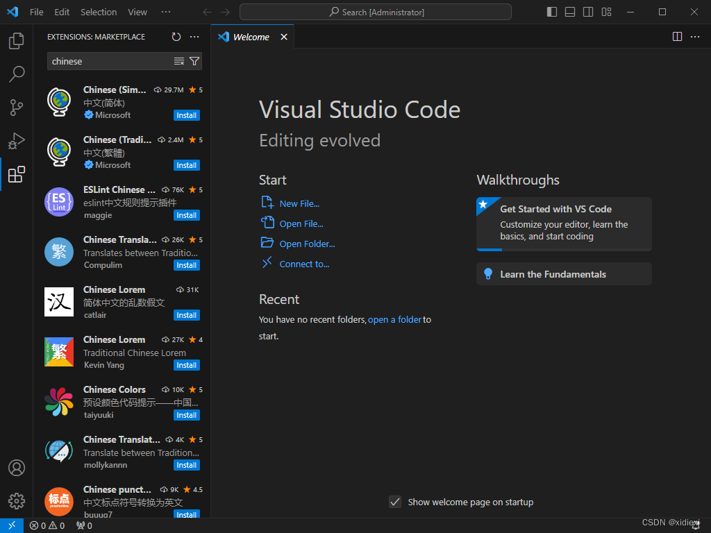Viewport: 711px width, 533px height.
Task: Select Chinese Lorem title by catlair
Action: (115, 289)
